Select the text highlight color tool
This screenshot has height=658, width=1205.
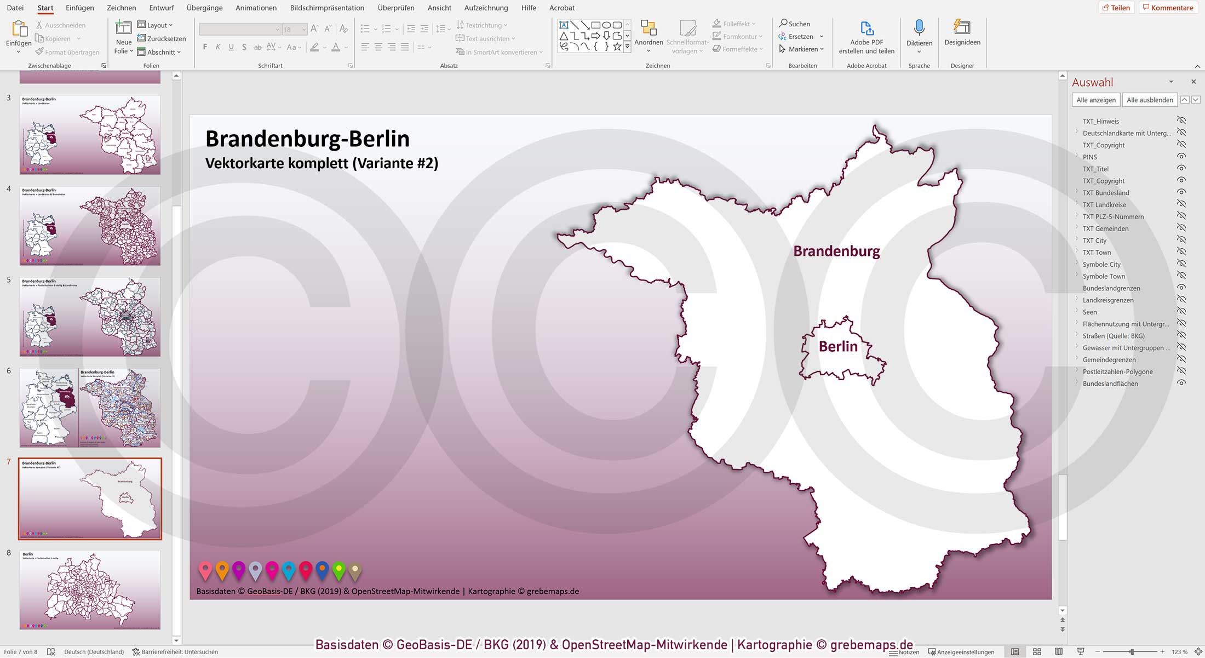pyautogui.click(x=315, y=47)
